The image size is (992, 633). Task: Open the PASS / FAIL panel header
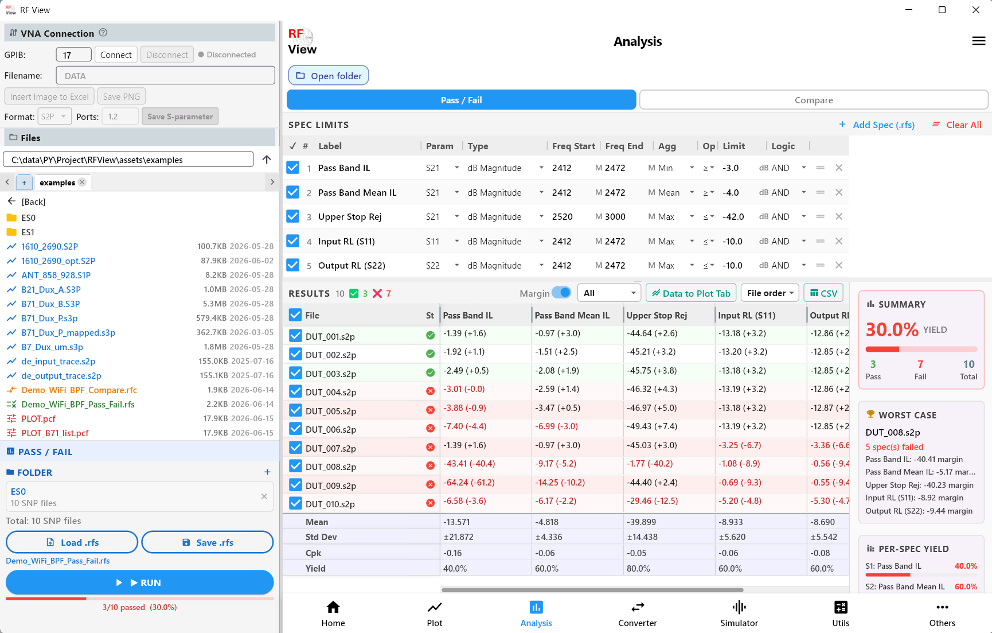pyautogui.click(x=140, y=452)
